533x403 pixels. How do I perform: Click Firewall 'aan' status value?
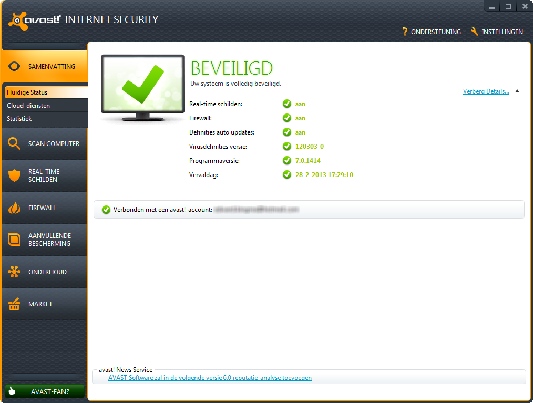(300, 118)
